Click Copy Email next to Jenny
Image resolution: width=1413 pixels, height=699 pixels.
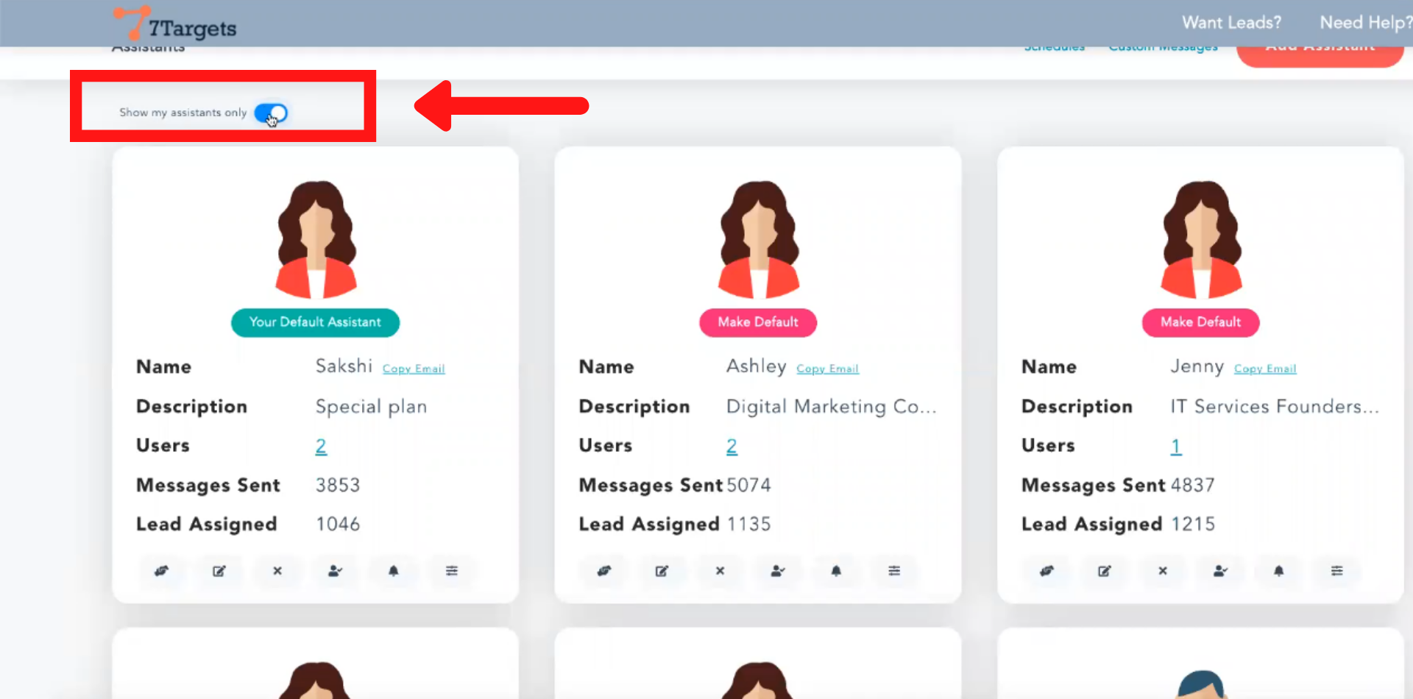click(1265, 369)
